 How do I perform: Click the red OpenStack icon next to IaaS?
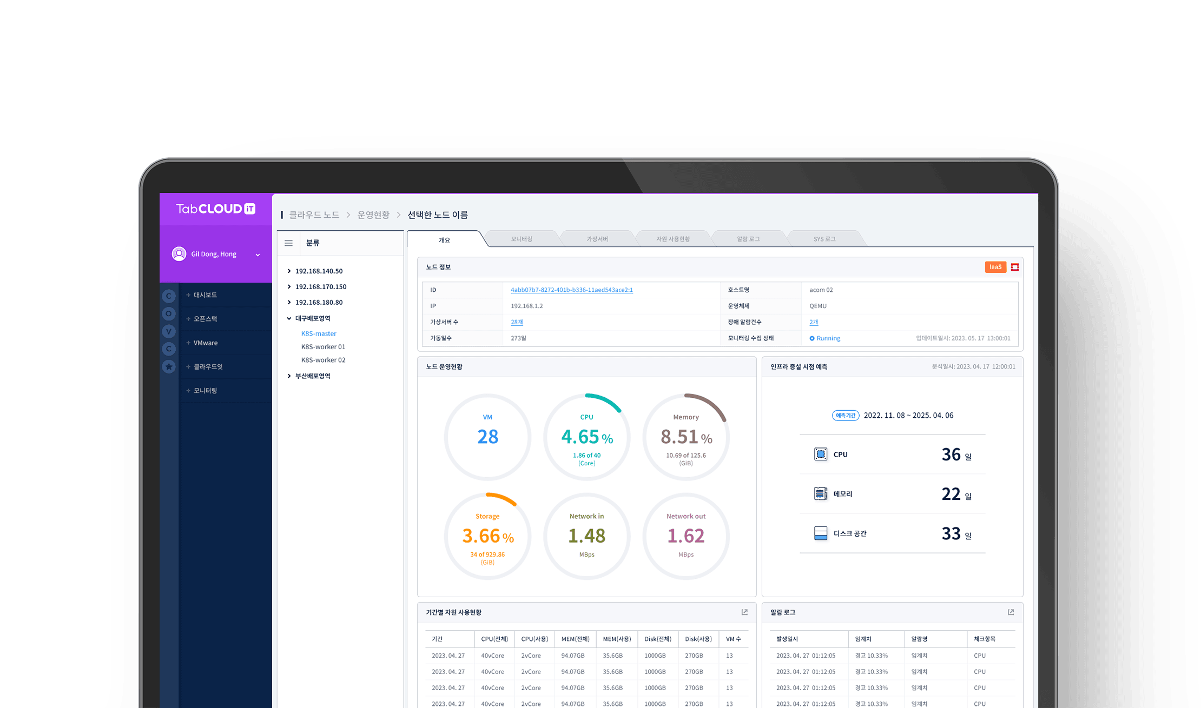click(1015, 267)
